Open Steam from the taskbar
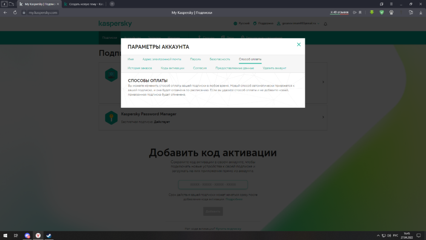 [x=49, y=236]
